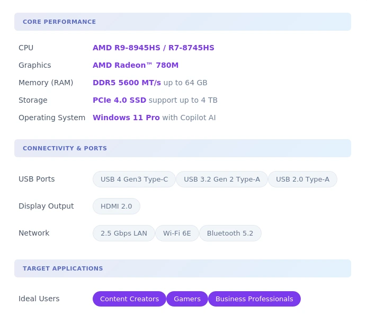This screenshot has height=324, width=367.
Task: Select the USB 2.0 Type-A chip
Action: [x=302, y=179]
